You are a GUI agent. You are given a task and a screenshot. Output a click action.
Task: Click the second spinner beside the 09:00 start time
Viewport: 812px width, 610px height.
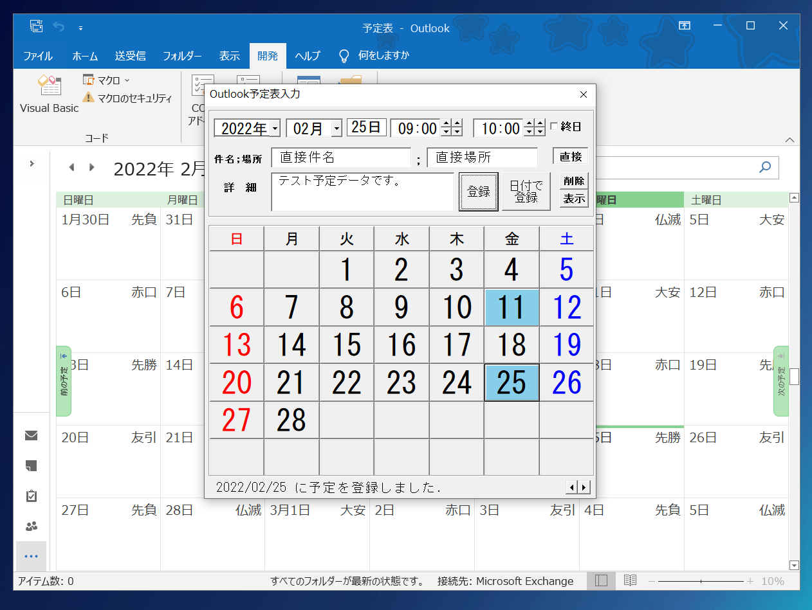[457, 128]
